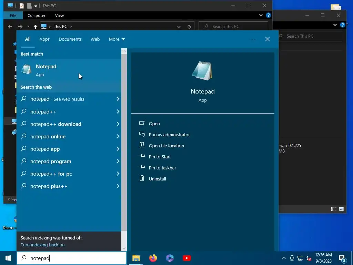Open the network tray icon

[x=300, y=258]
